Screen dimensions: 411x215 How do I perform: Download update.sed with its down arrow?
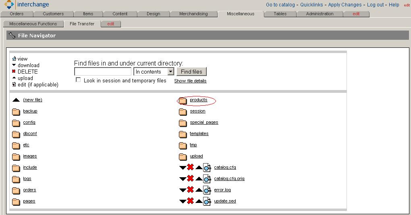[x=183, y=201]
